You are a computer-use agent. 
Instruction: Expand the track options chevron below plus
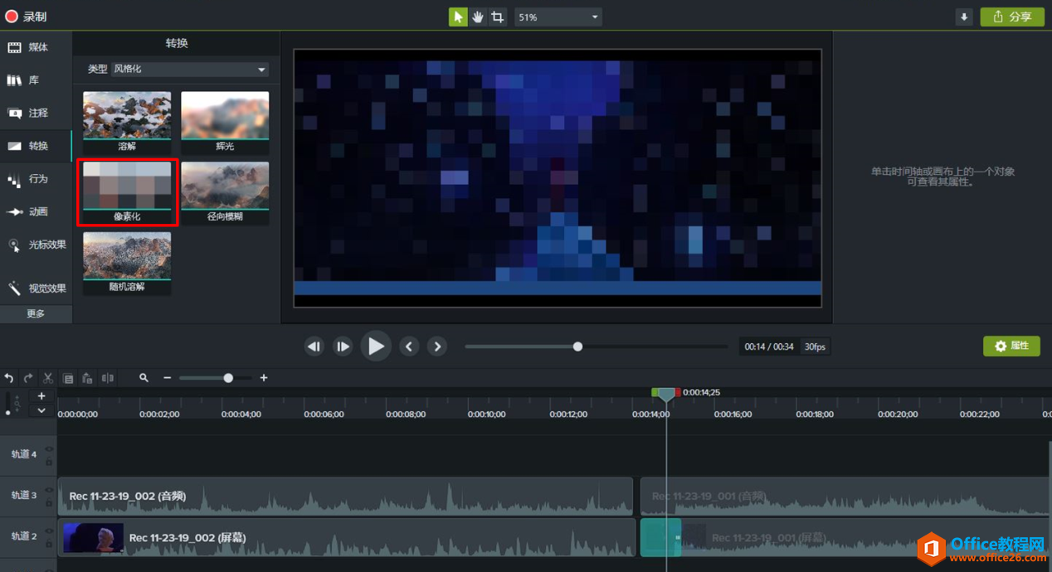41,410
